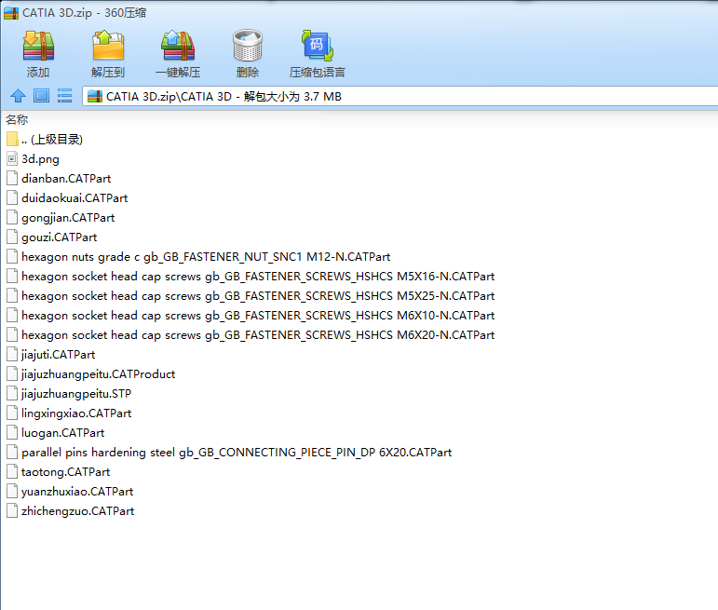
Task: Select file name lingxingxiao.CATPart
Action: coord(76,413)
